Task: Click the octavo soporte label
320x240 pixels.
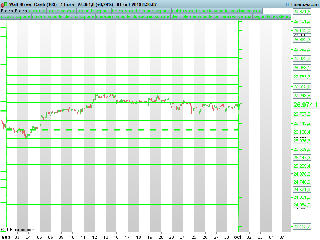Action: [15, 17]
